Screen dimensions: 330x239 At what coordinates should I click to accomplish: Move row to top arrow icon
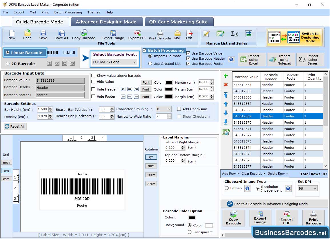(226, 95)
